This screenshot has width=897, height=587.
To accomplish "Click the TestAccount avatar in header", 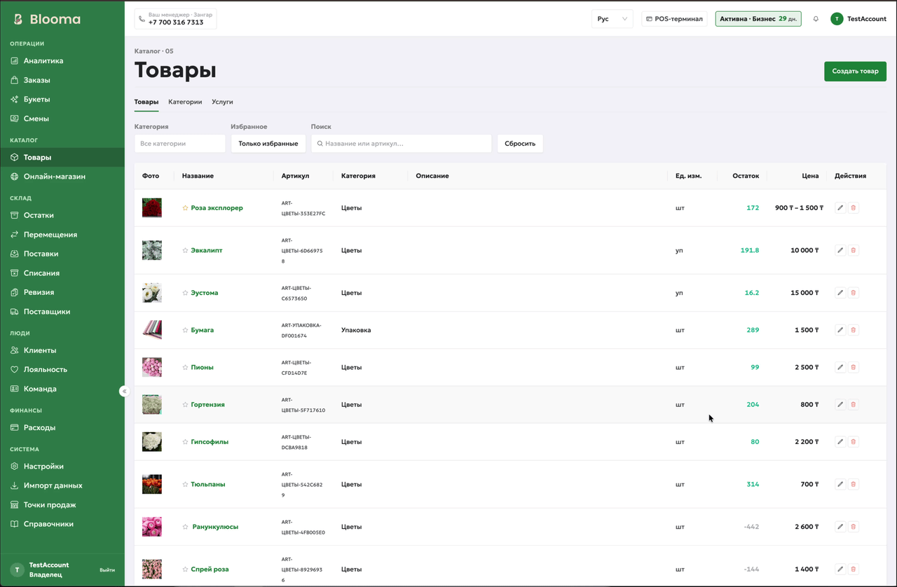I will tap(837, 19).
